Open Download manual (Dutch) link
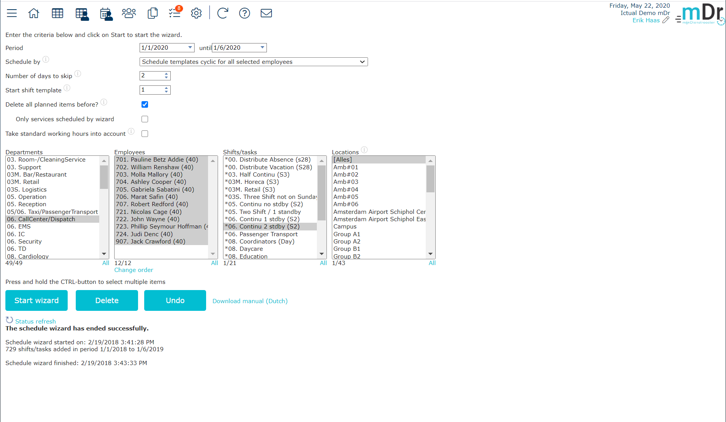The width and height of the screenshot is (726, 422). tap(250, 301)
